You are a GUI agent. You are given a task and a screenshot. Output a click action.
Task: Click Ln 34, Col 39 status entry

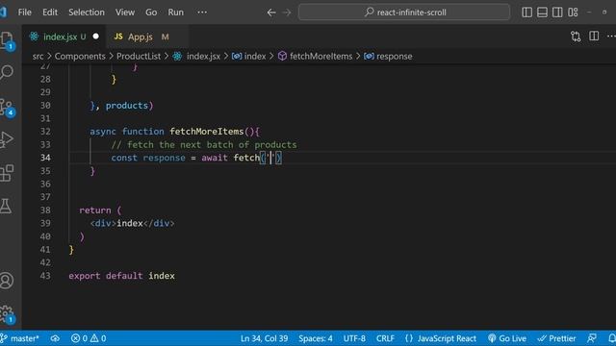point(264,338)
